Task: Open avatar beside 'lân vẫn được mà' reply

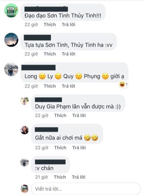Action: click(x=25, y=101)
